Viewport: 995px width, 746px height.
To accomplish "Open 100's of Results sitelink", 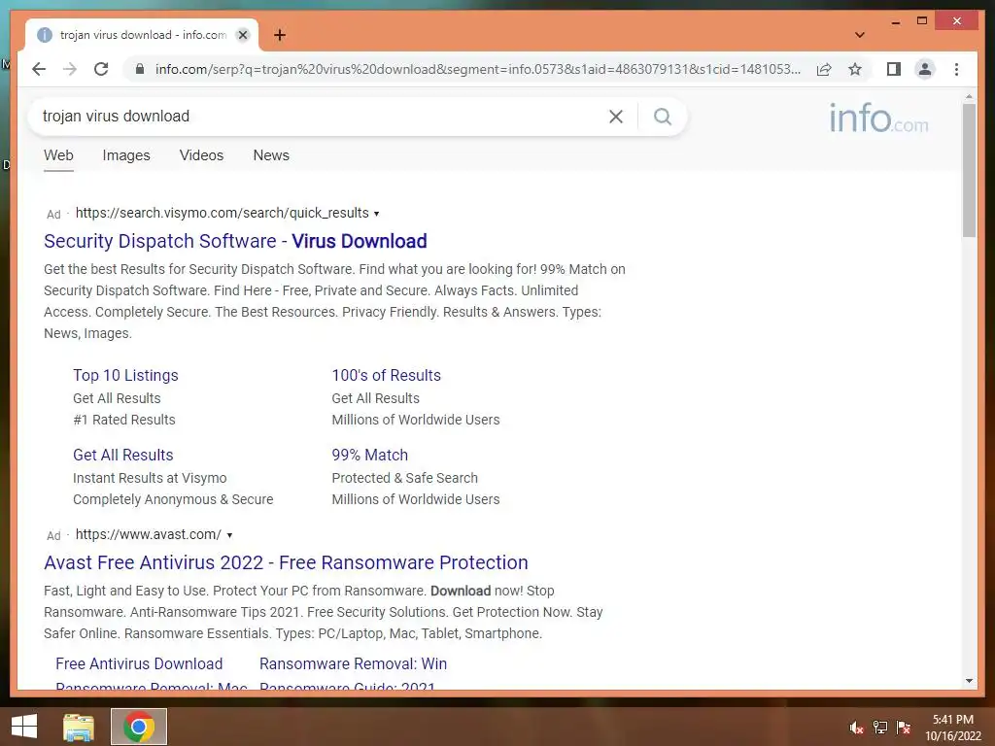I will [386, 376].
